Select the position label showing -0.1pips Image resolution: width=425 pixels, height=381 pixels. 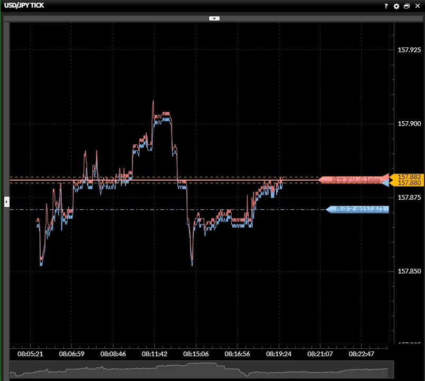pos(354,179)
